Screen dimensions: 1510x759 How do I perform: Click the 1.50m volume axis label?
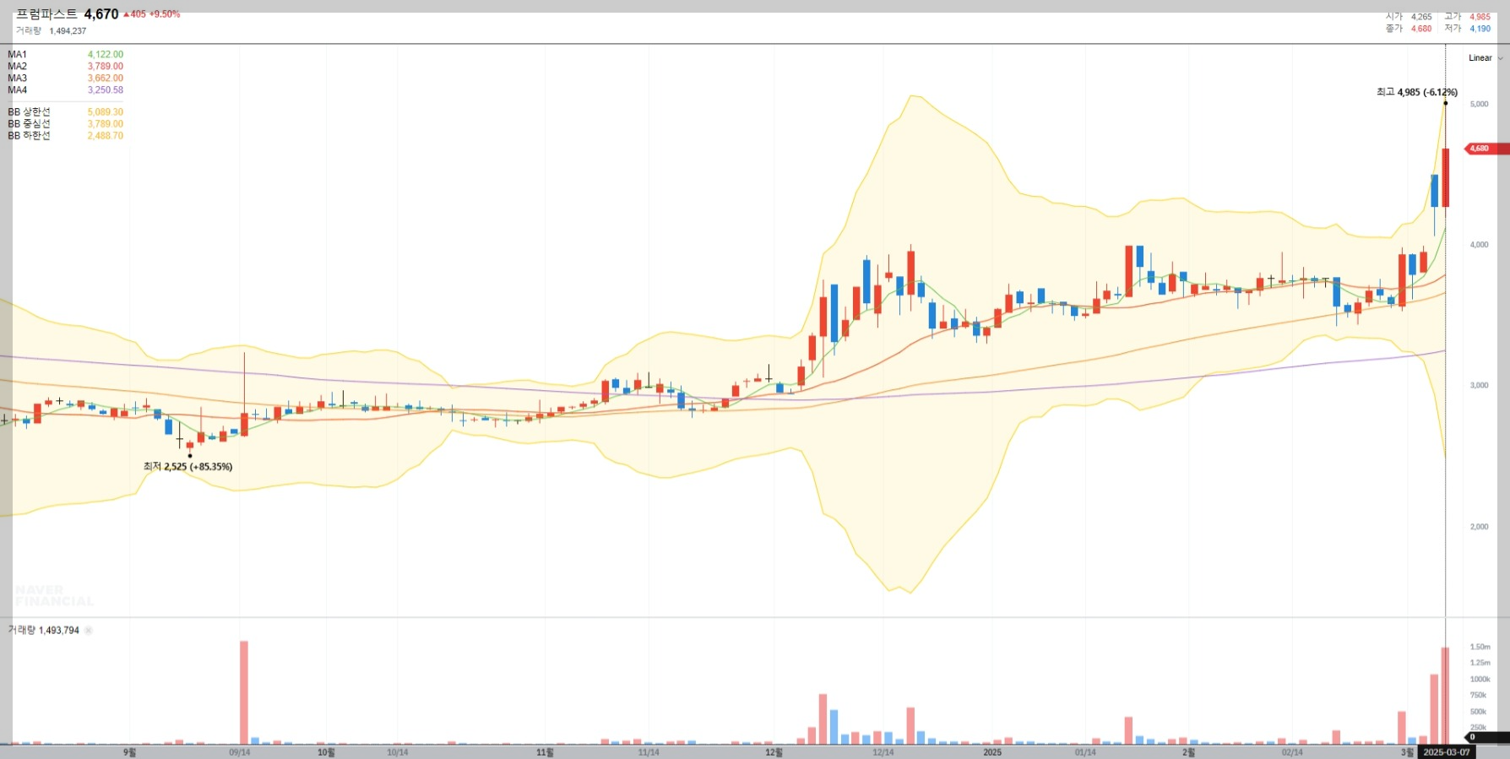coord(1480,647)
